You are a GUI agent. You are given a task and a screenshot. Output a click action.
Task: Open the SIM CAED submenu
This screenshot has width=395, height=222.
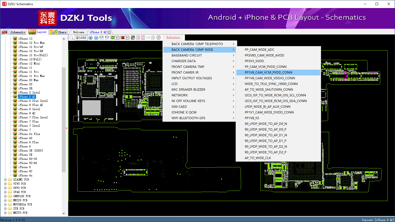coord(200,106)
